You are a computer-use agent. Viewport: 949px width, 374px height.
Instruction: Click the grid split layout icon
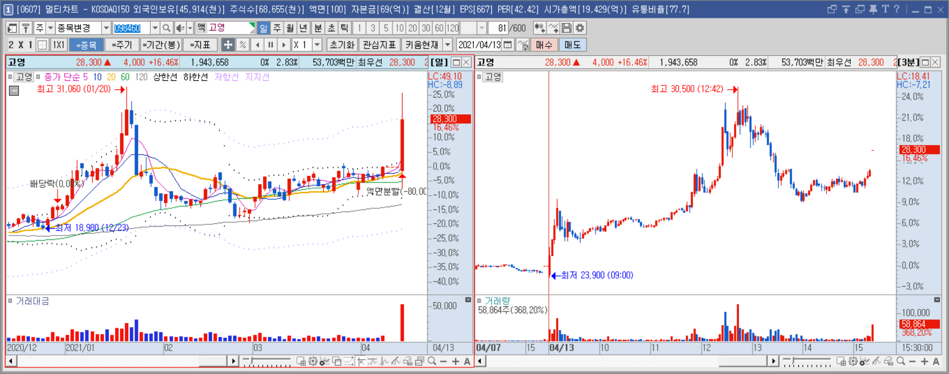point(42,45)
